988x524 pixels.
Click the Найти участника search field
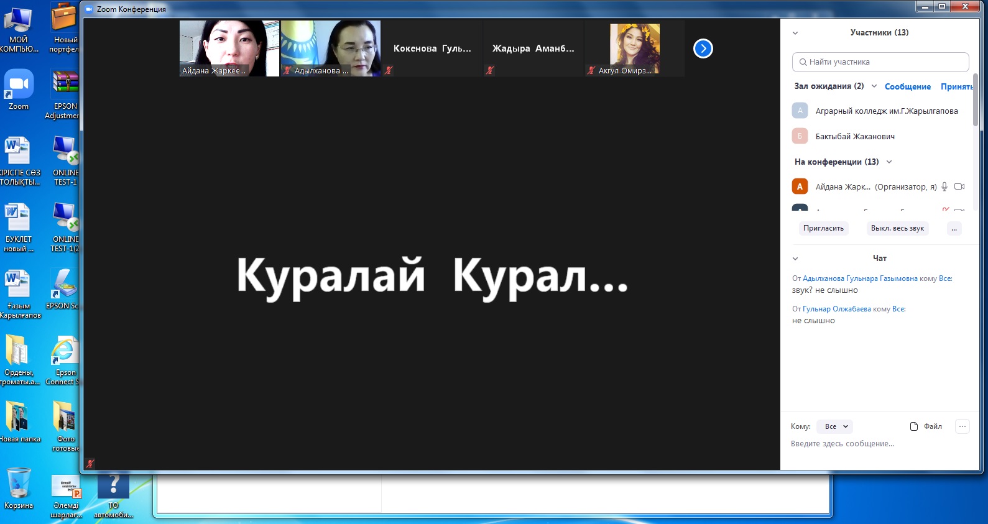click(x=880, y=62)
